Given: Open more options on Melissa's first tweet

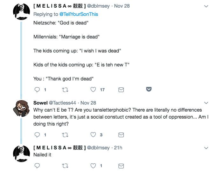Looking at the screenshot, I should pyautogui.click(x=206, y=6).
